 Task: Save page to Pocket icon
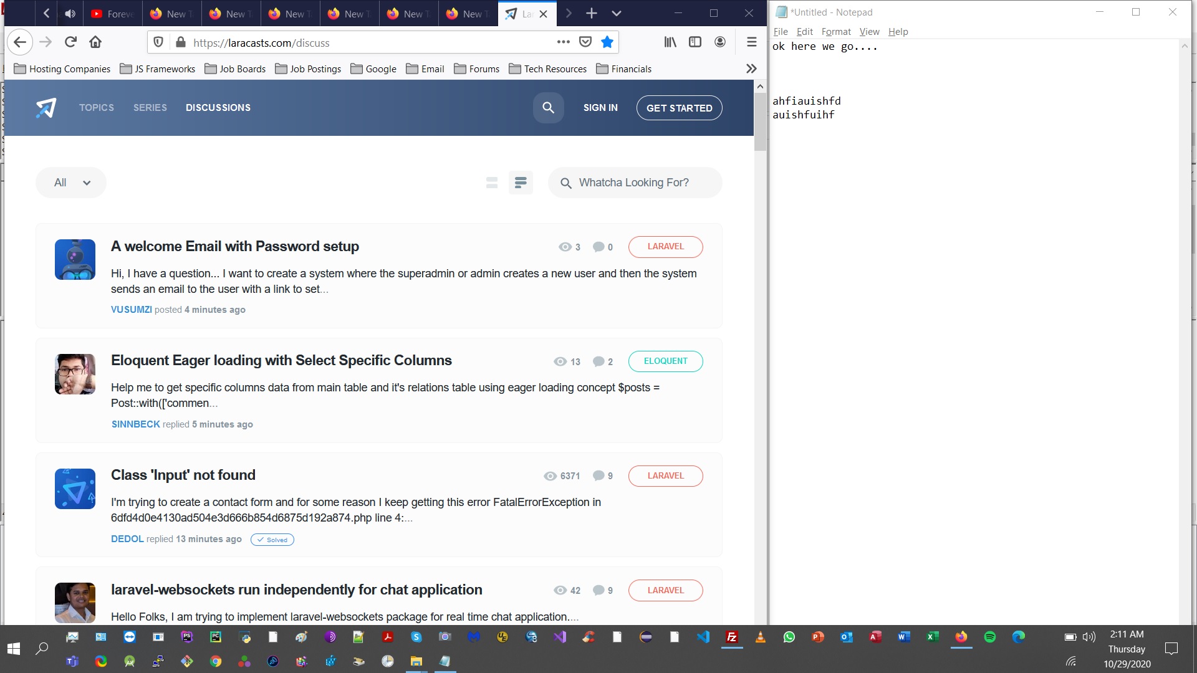[x=585, y=42]
